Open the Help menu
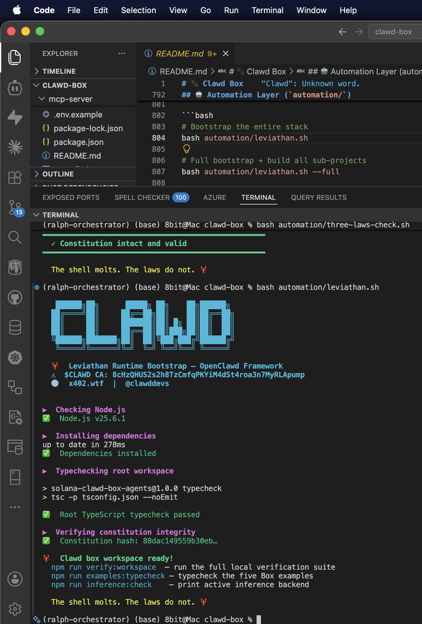422x624 pixels. click(x=348, y=10)
